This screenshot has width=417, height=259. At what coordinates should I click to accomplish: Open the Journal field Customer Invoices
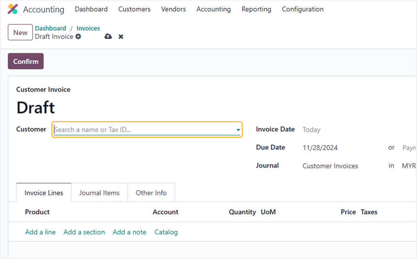[x=330, y=166]
